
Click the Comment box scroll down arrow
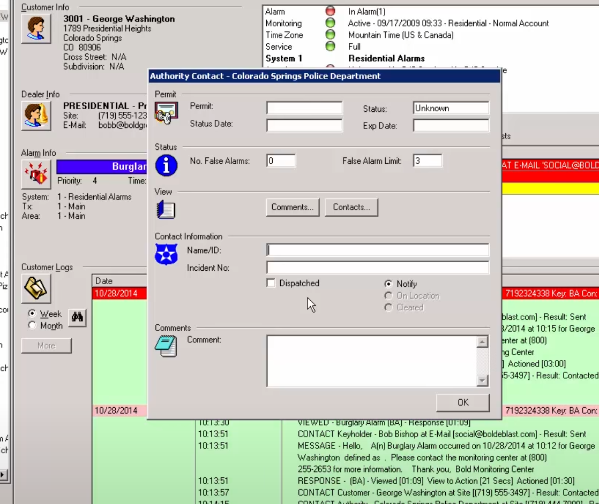click(482, 380)
